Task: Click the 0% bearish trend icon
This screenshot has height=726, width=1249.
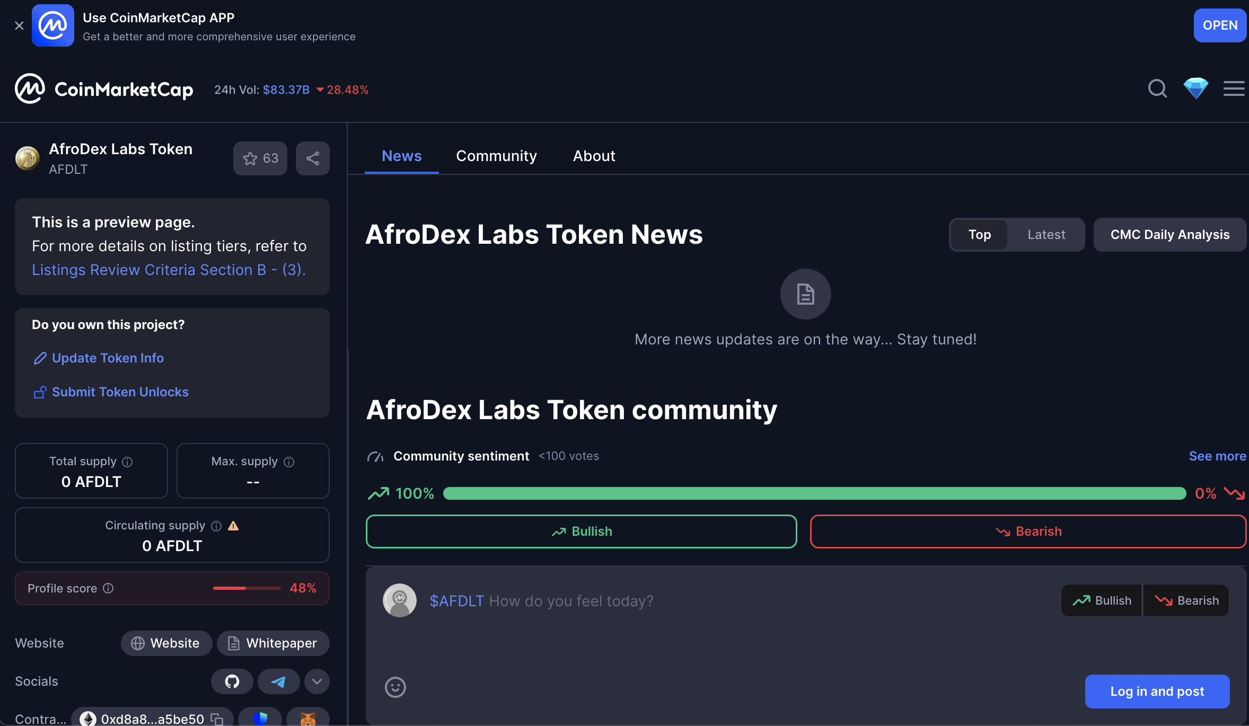Action: [x=1234, y=493]
